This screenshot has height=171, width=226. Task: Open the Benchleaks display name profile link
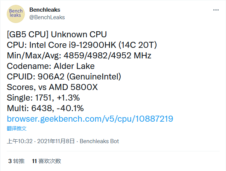click(44, 9)
